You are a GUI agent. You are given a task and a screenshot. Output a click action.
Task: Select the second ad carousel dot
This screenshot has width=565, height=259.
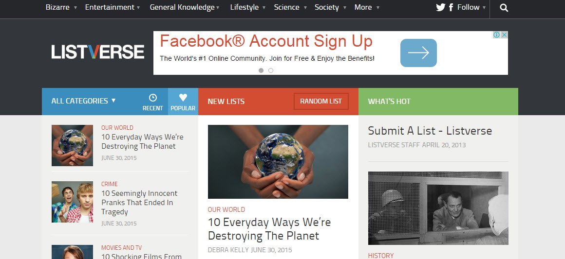tap(271, 70)
